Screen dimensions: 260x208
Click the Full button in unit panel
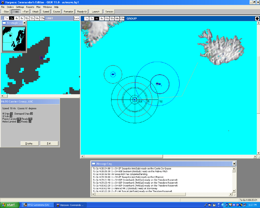49,143
